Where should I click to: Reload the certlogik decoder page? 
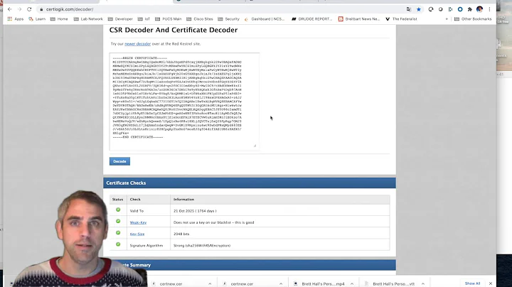(29, 9)
